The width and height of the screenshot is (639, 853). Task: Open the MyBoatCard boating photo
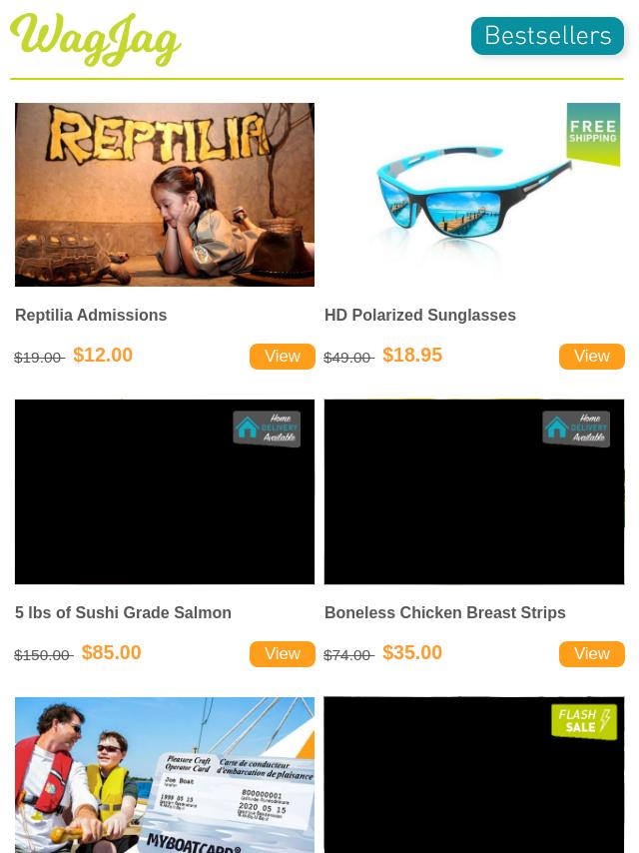click(164, 775)
